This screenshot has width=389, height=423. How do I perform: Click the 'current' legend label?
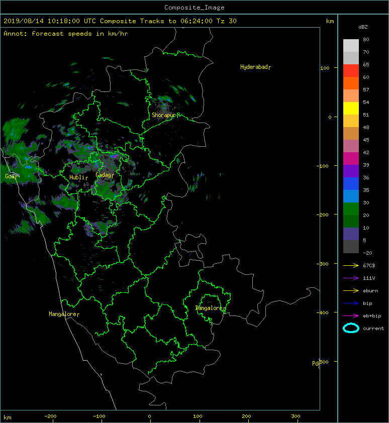(373, 329)
